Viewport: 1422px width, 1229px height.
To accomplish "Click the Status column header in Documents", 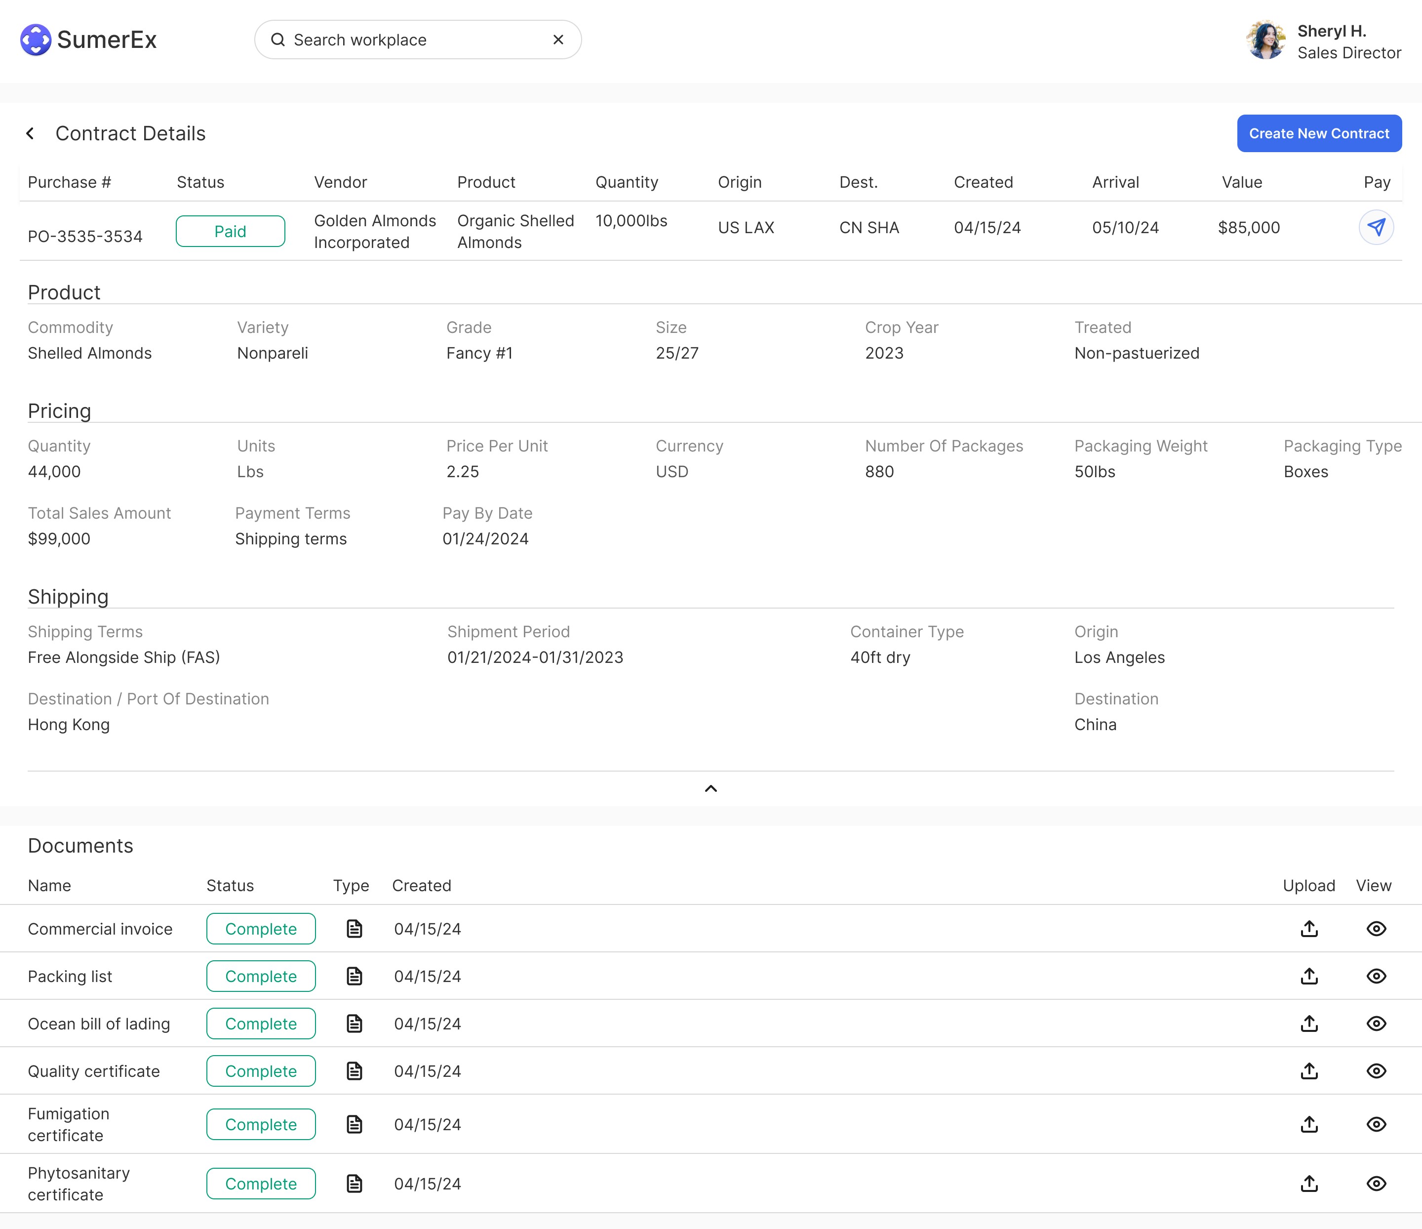I will tap(230, 886).
